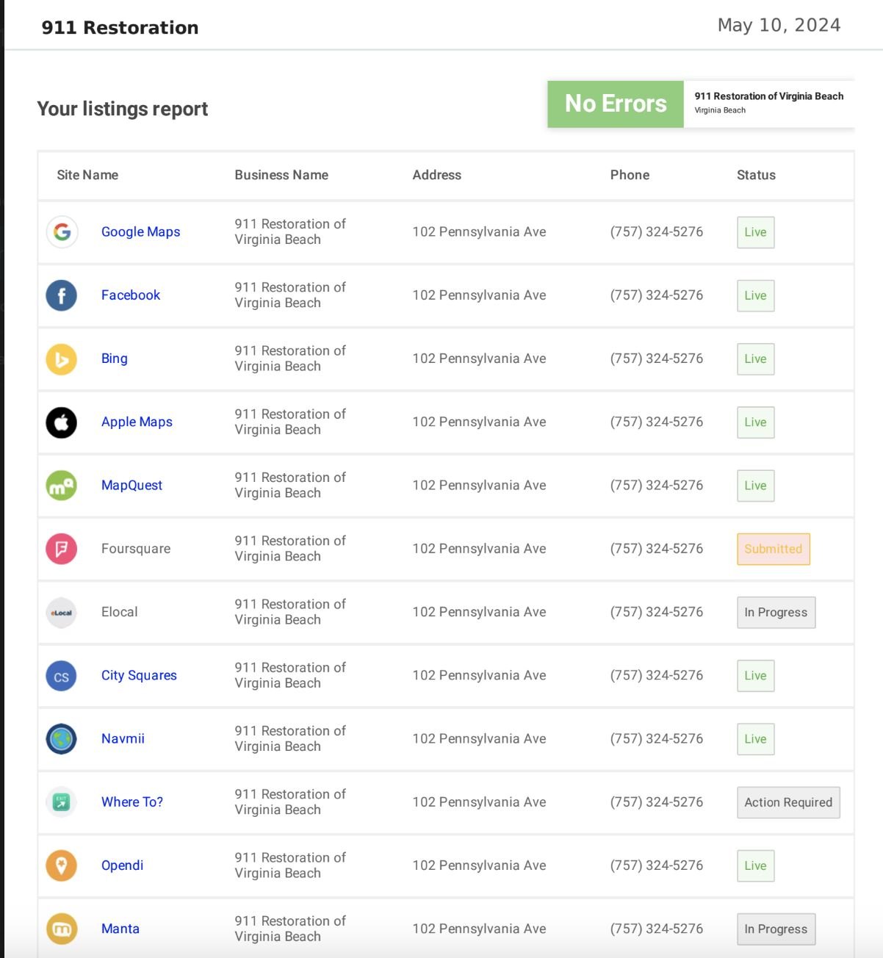Click the Elocal site name text

point(120,612)
